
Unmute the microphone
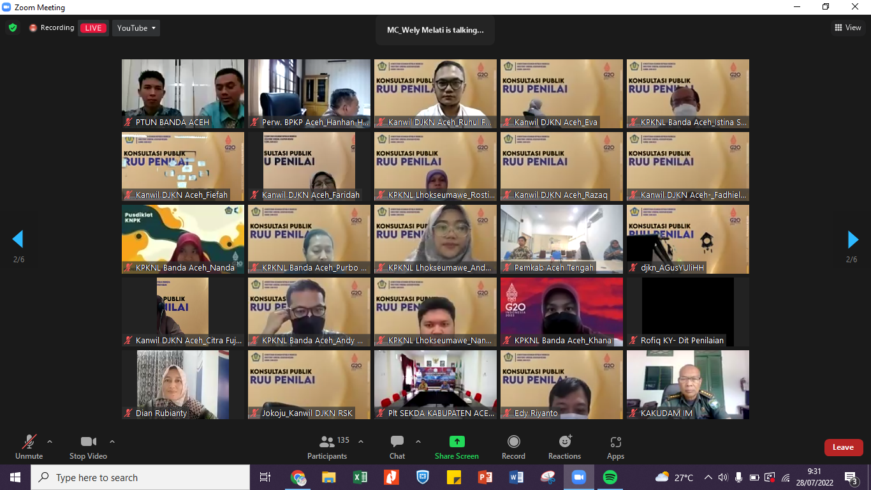tap(29, 447)
